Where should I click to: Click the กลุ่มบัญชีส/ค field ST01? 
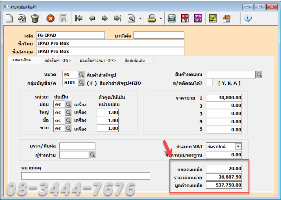pyautogui.click(x=70, y=83)
